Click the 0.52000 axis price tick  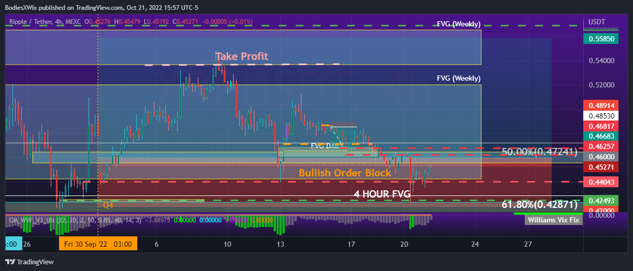tap(601, 85)
